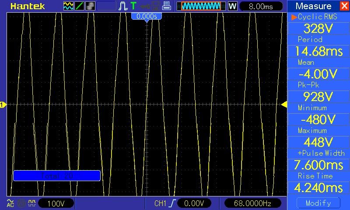The width and height of the screenshot is (350, 210).
Task: Click the 448V maximum value
Action: 318,142
